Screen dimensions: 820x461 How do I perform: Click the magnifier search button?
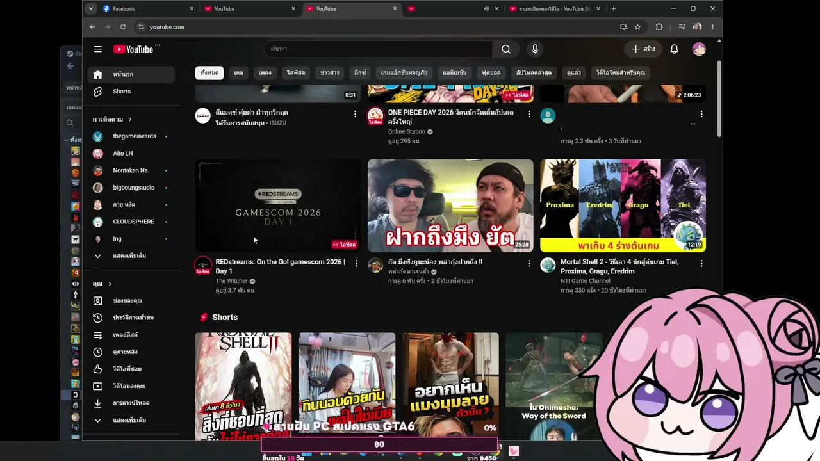click(x=506, y=49)
